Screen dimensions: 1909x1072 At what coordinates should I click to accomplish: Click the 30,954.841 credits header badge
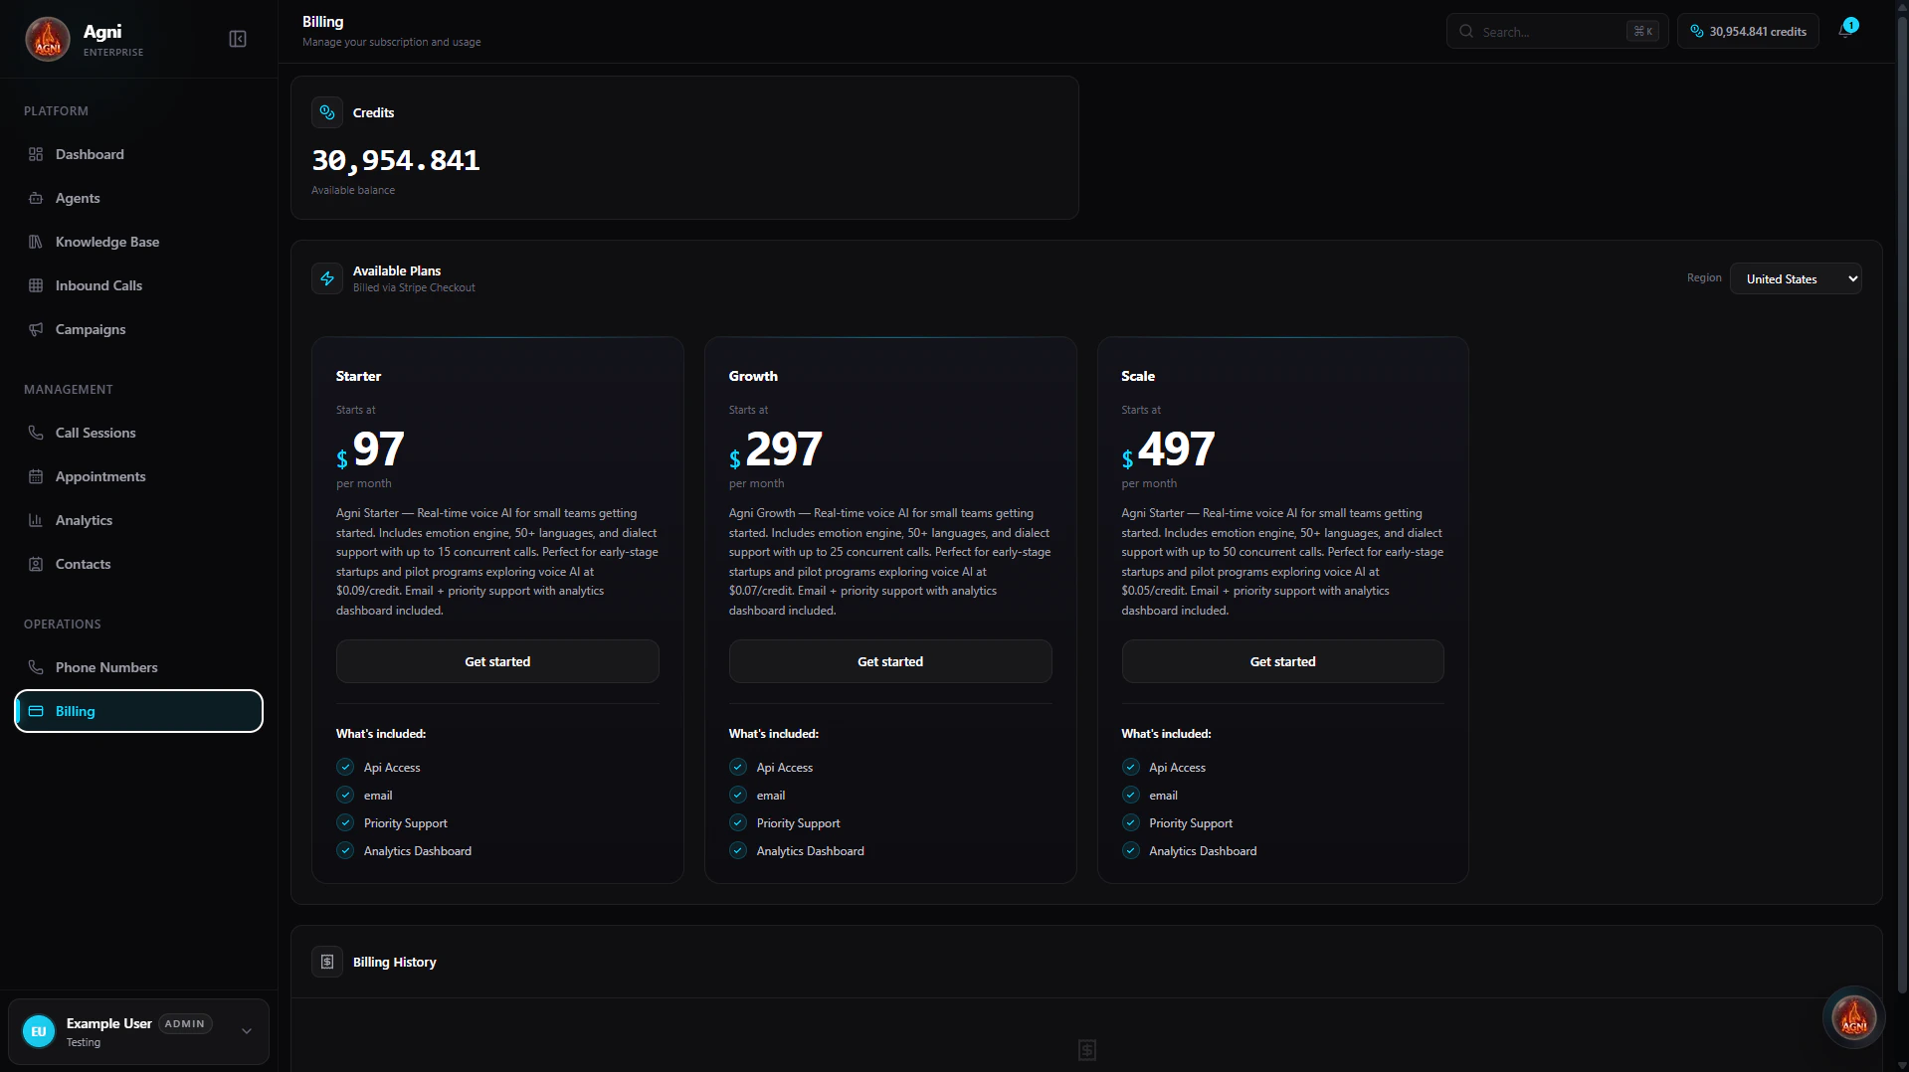coord(1748,31)
